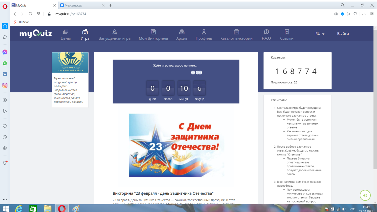
Task: Open Windows Start menu
Action: point(6,208)
